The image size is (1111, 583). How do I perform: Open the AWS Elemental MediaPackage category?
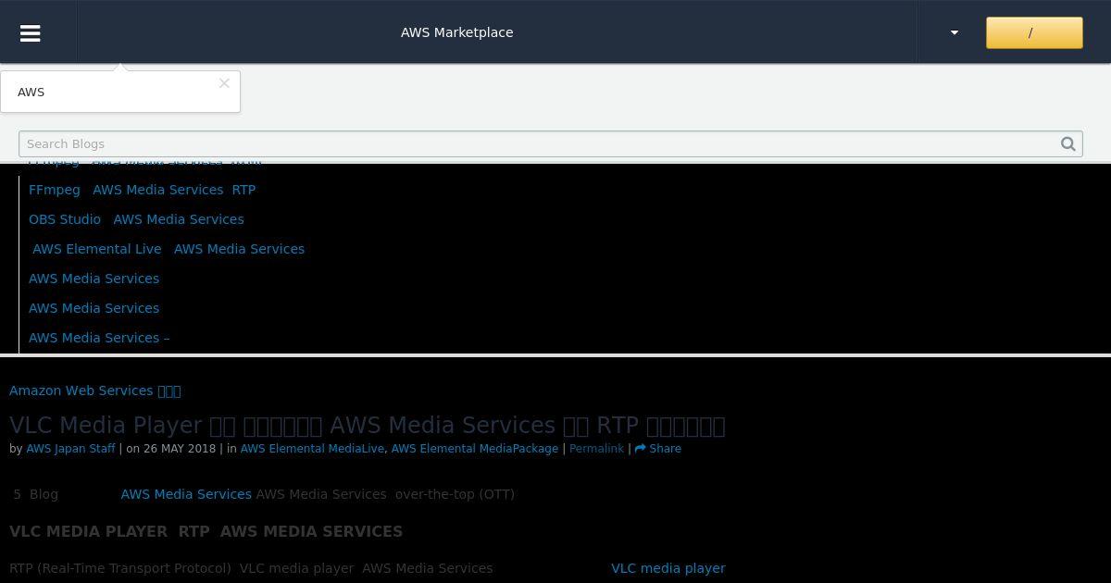coord(475,449)
